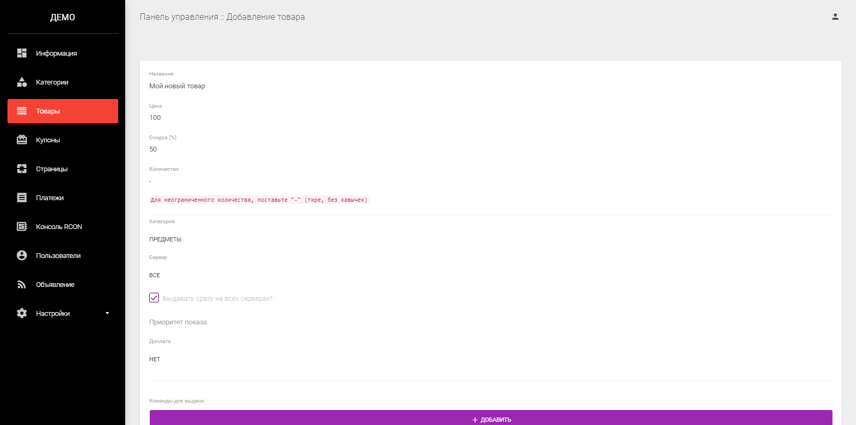
Task: Go to the Категории section
Action: 63,82
